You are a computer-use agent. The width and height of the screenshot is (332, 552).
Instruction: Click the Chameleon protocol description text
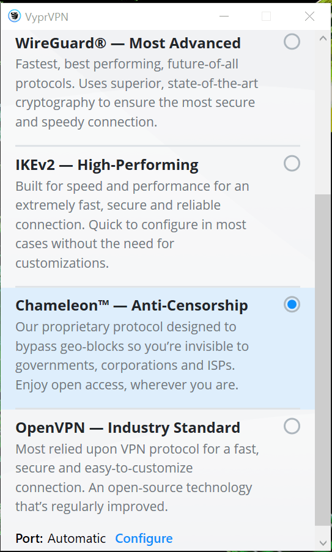click(132, 356)
